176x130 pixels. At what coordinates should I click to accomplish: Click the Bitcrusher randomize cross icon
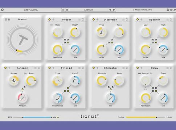(127, 68)
